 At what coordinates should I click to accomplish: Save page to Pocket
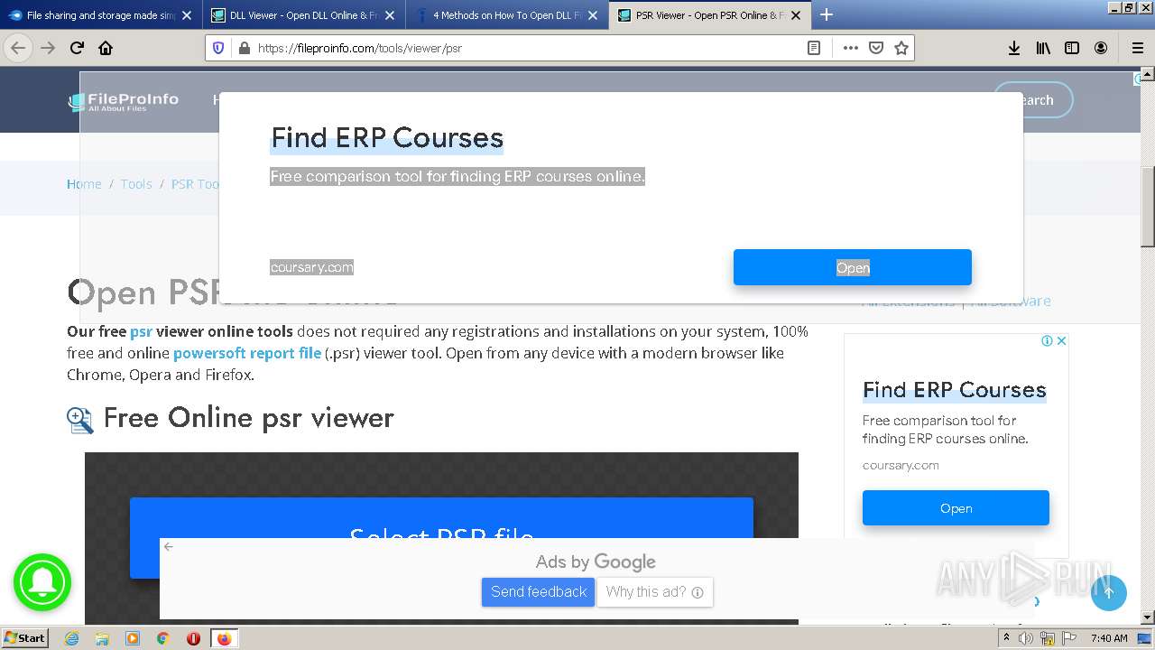[x=875, y=48]
